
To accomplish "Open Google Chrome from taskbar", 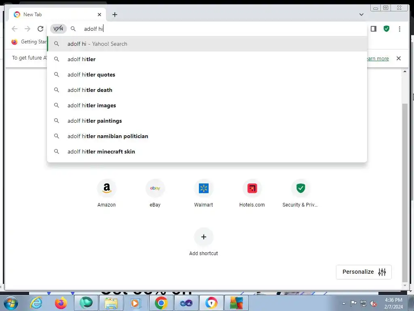I will (161, 303).
